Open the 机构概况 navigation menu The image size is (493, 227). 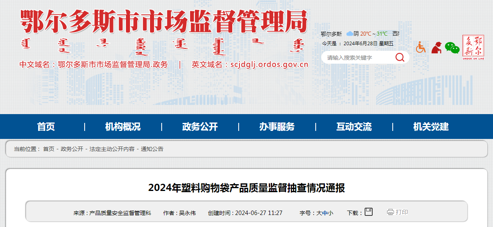pos(123,127)
